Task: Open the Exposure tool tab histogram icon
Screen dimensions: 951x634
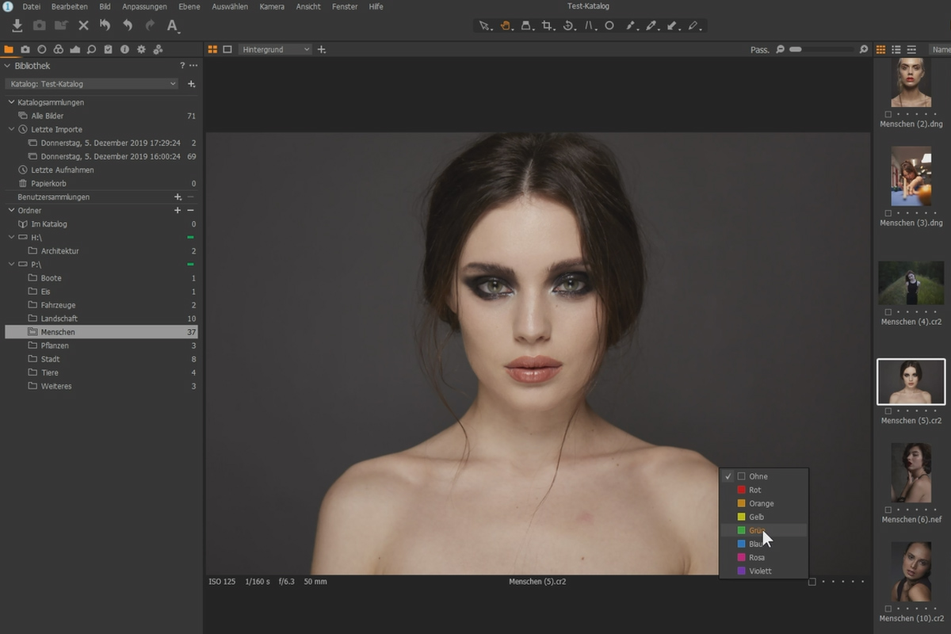Action: (75, 49)
